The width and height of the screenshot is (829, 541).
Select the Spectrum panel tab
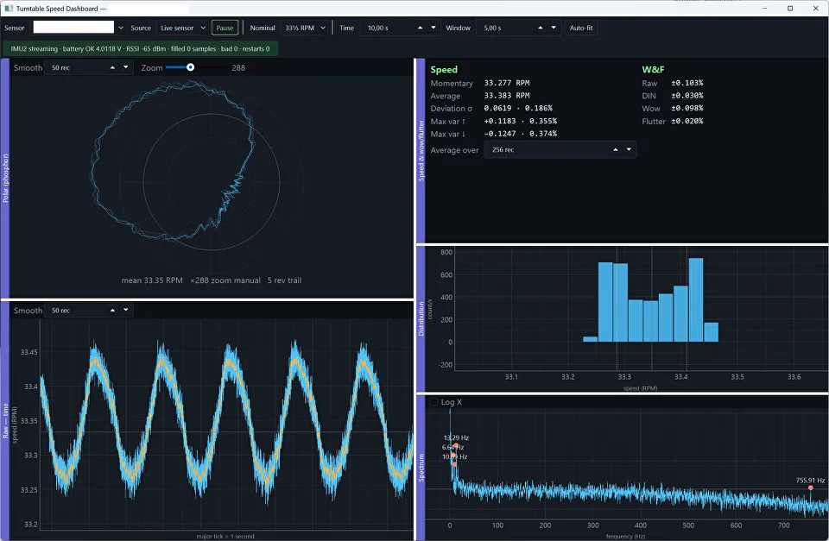point(421,468)
